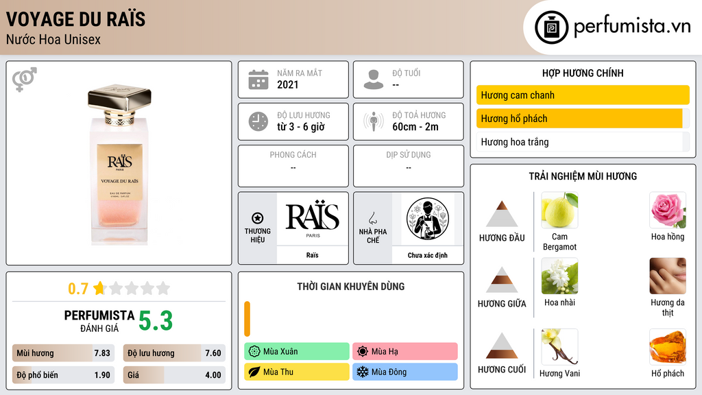Click the Raïs brand name label
The height and width of the screenshot is (395, 702).
pos(313,255)
